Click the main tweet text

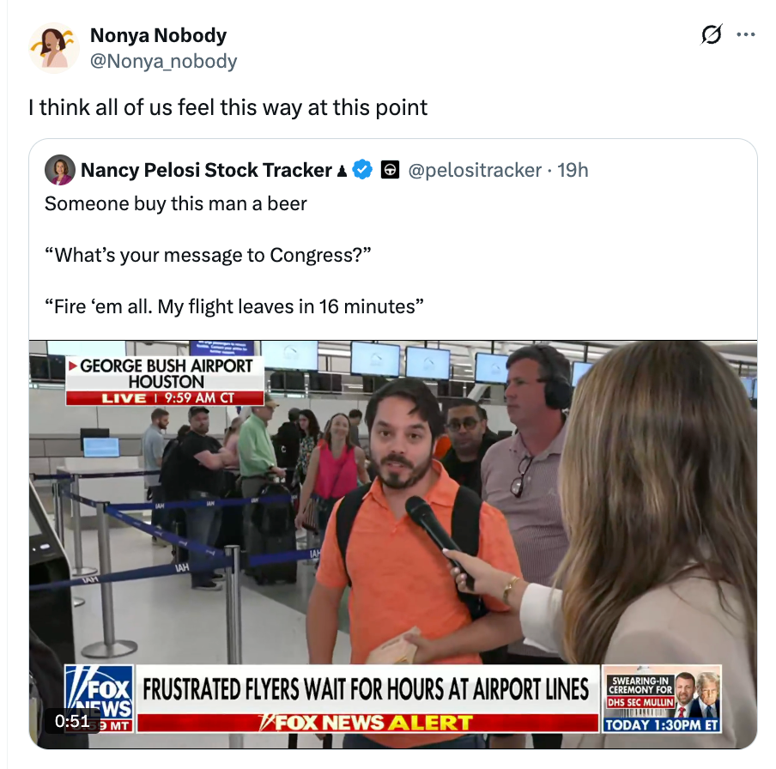click(x=227, y=107)
